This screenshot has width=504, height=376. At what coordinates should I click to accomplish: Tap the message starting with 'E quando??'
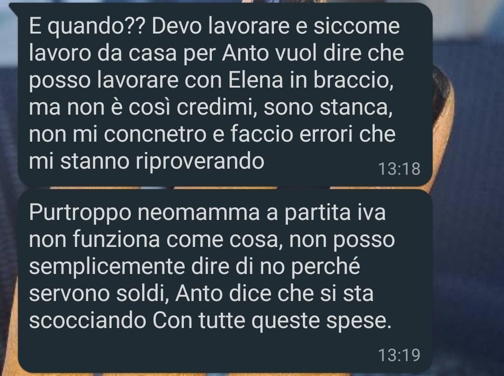(225, 95)
